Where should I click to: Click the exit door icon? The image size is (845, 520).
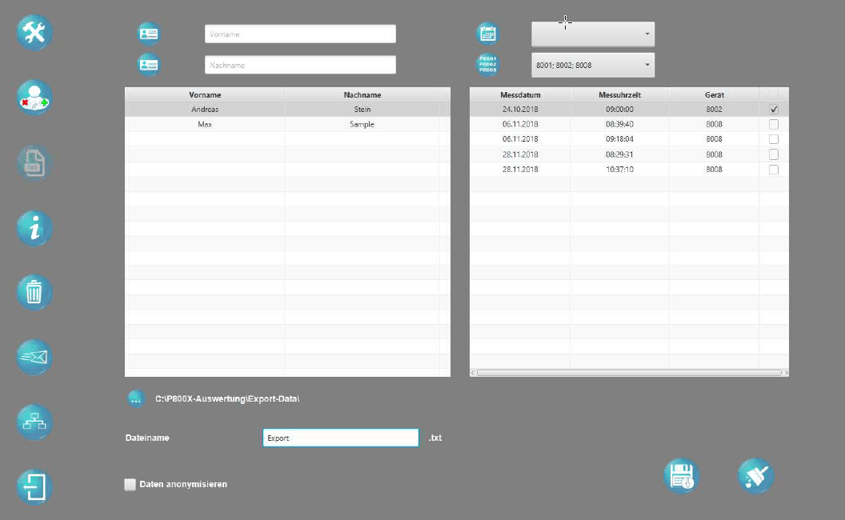(34, 486)
